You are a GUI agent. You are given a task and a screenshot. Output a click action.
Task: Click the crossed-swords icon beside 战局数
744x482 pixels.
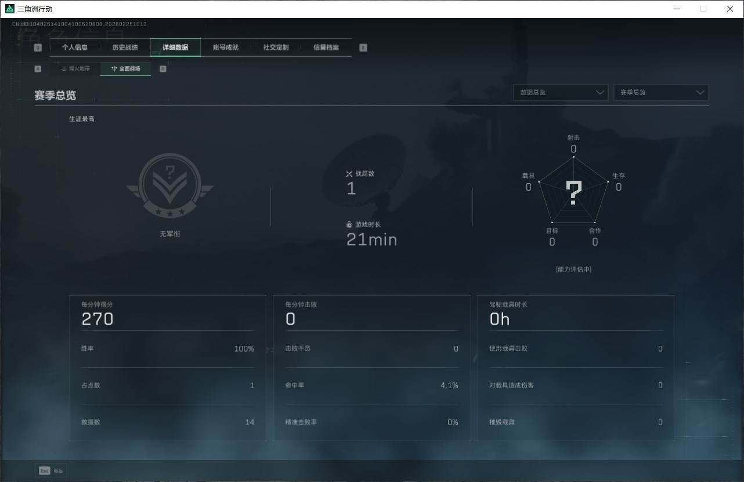349,174
